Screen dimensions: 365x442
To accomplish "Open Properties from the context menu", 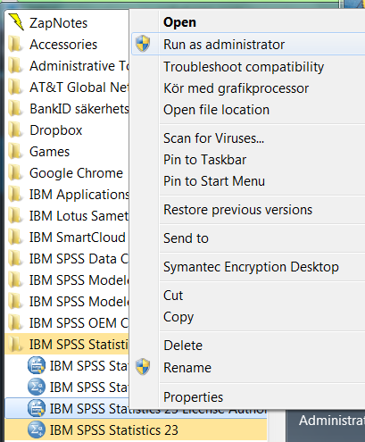I will [x=193, y=397].
